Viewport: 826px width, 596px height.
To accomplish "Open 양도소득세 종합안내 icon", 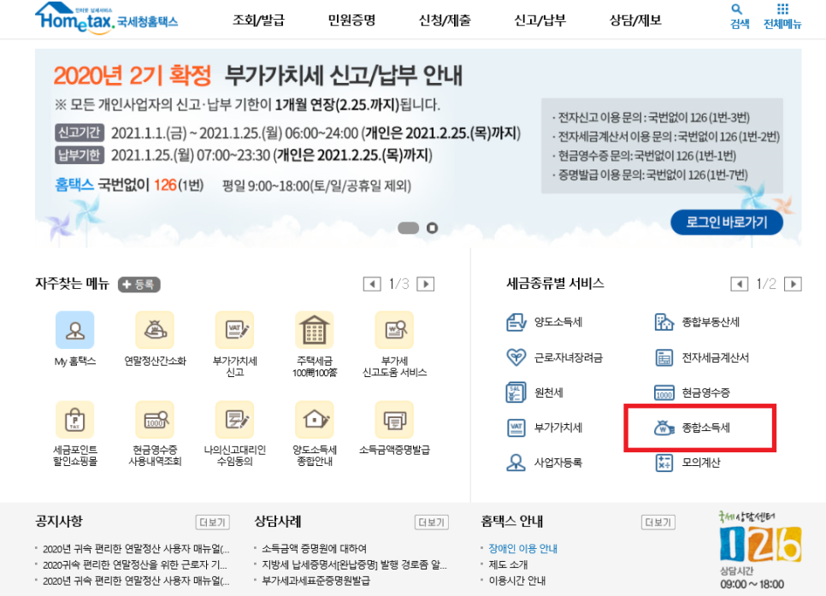I will (315, 420).
